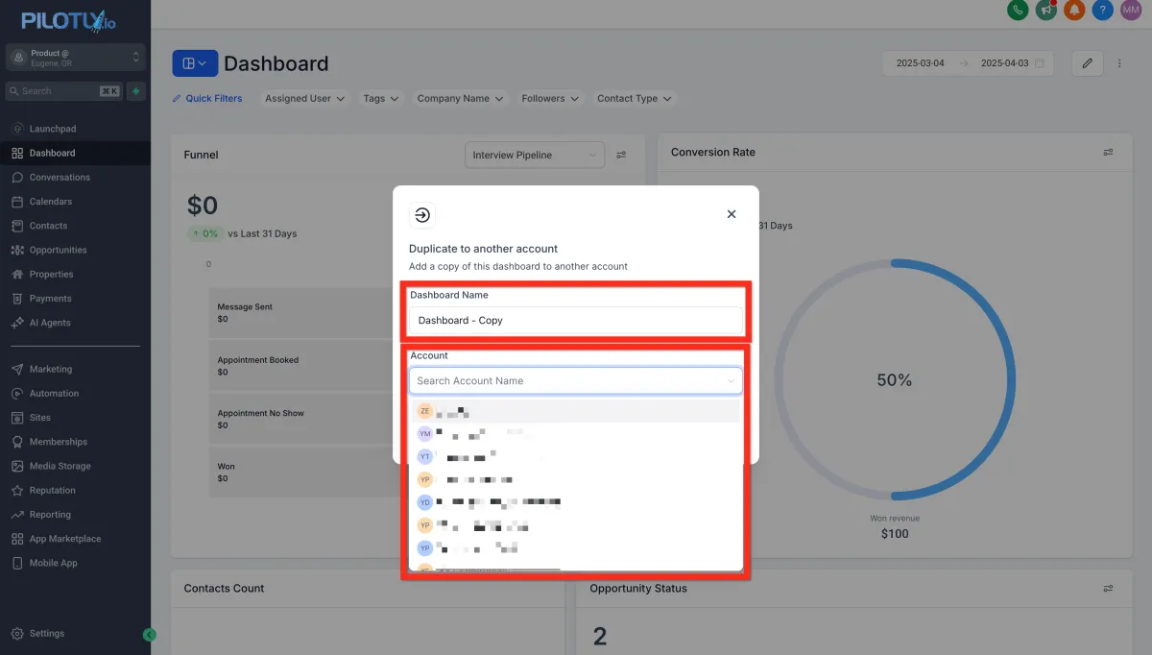1152x655 pixels.
Task: Expand the Company Name filter
Action: click(460, 98)
